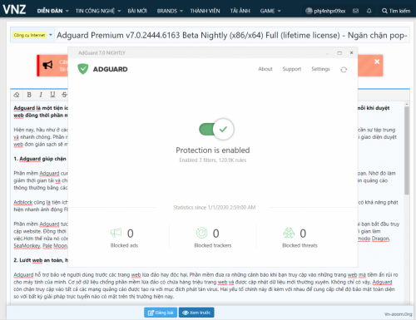Image resolution: width=416 pixels, height=320 pixels.
Task: Go to BÀI MỚI page
Action: point(137,11)
